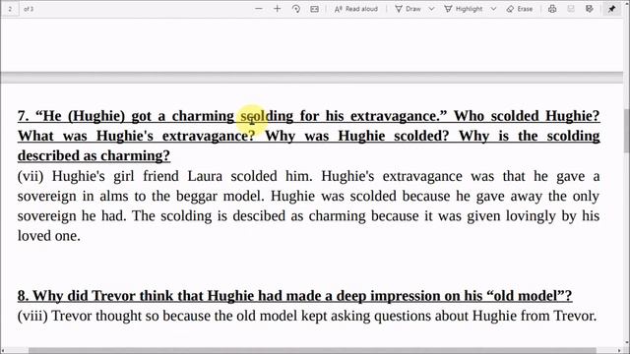Click the name "Laura" in answer
The width and height of the screenshot is (630, 354).
[x=205, y=176]
